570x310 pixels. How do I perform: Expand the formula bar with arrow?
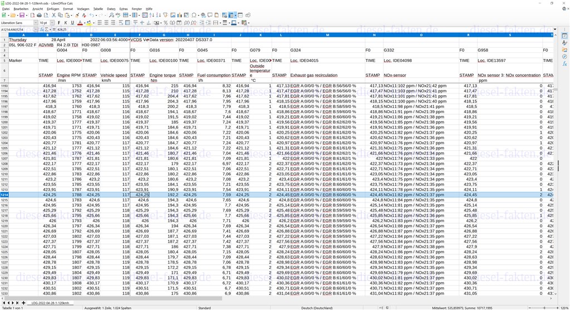point(556,29)
